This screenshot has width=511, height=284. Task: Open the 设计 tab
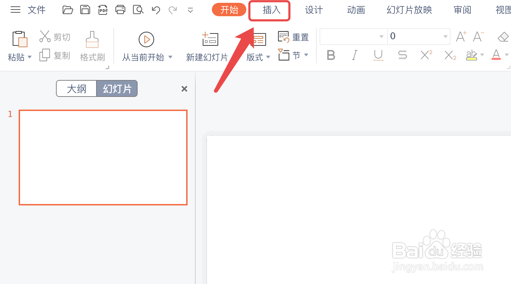(314, 10)
